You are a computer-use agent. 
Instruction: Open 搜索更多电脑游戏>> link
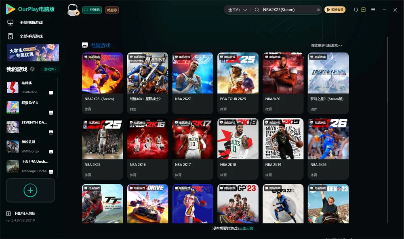coord(326,45)
